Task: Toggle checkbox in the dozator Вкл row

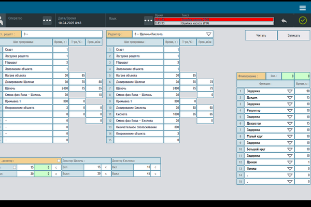Action: coord(14,167)
